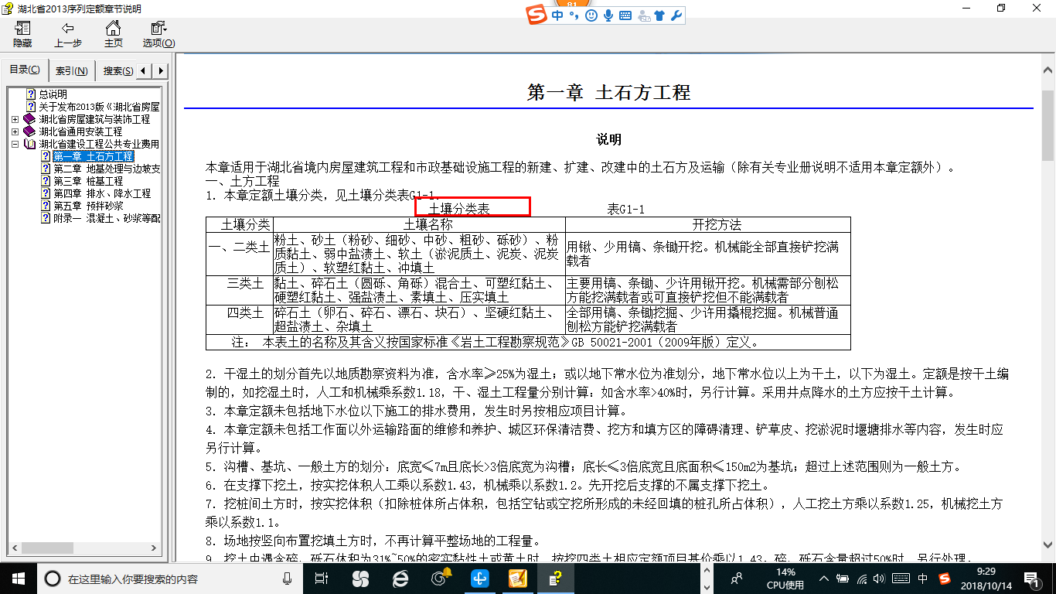The height and width of the screenshot is (594, 1056).
Task: Open the orange notes app on taskbar
Action: pyautogui.click(x=517, y=578)
